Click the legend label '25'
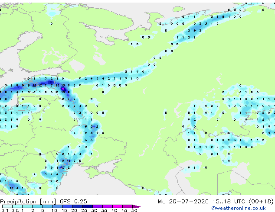Screen dimensions: 275x212 [x=84, y=210]
